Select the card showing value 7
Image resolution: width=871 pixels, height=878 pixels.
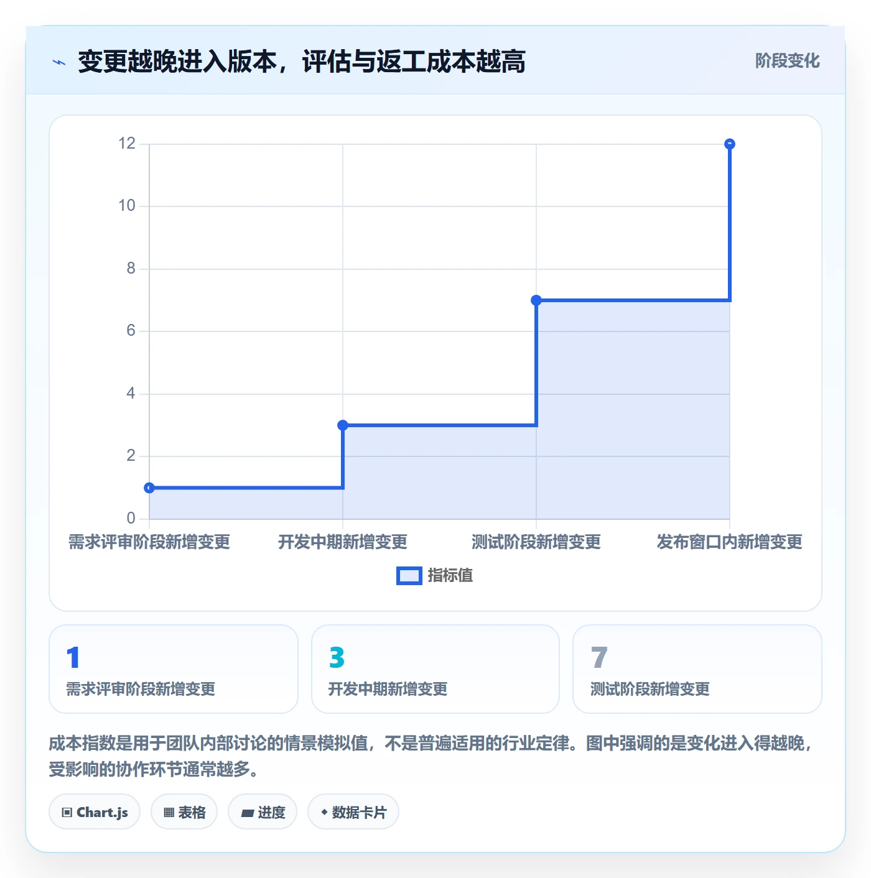coord(697,669)
